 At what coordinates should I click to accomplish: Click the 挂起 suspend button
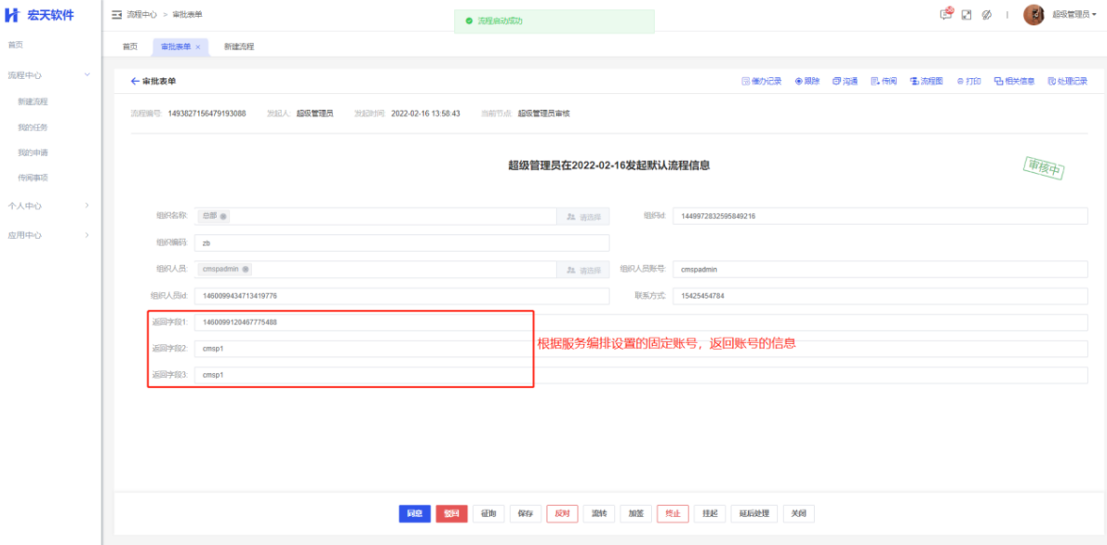pyautogui.click(x=710, y=514)
